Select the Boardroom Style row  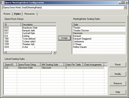point(30,28)
